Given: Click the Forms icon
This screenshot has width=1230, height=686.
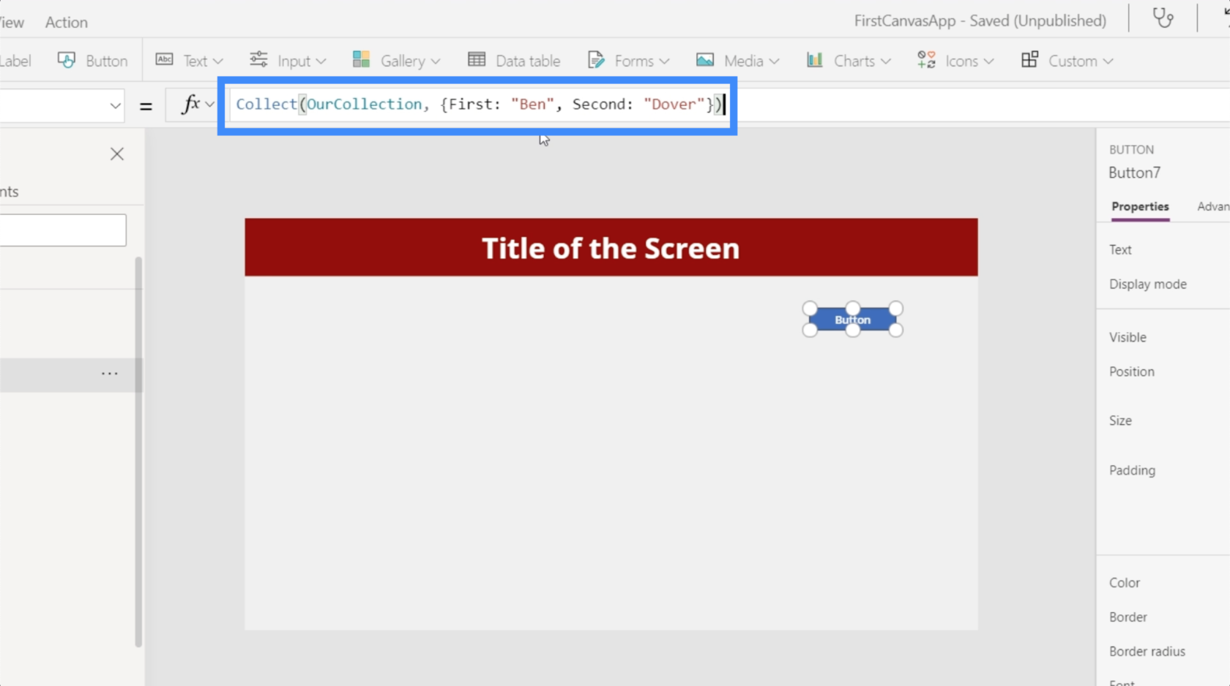Looking at the screenshot, I should click(x=596, y=60).
